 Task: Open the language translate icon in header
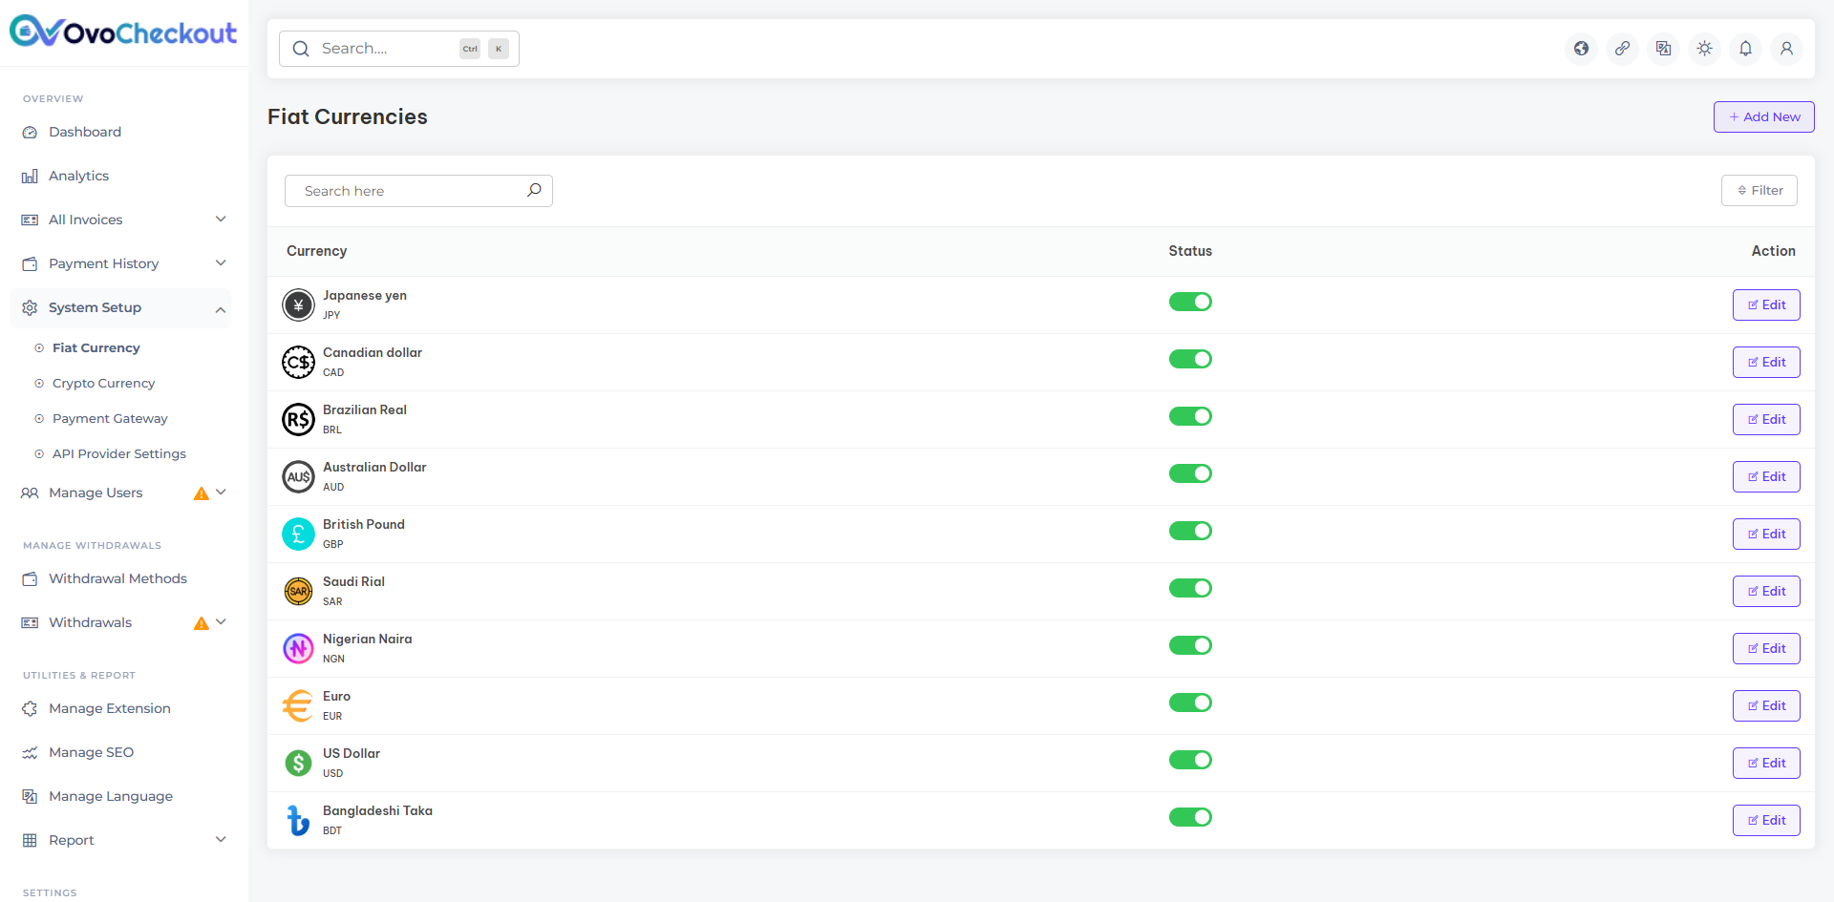1664,49
